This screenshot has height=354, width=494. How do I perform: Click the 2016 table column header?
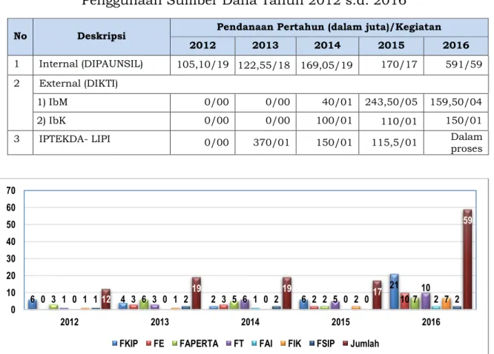pos(456,46)
